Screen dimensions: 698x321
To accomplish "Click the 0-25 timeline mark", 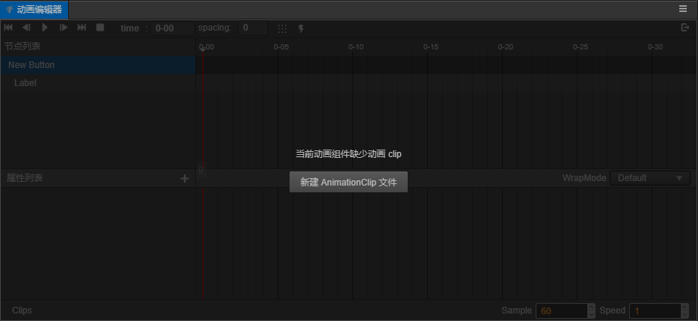I will [581, 46].
